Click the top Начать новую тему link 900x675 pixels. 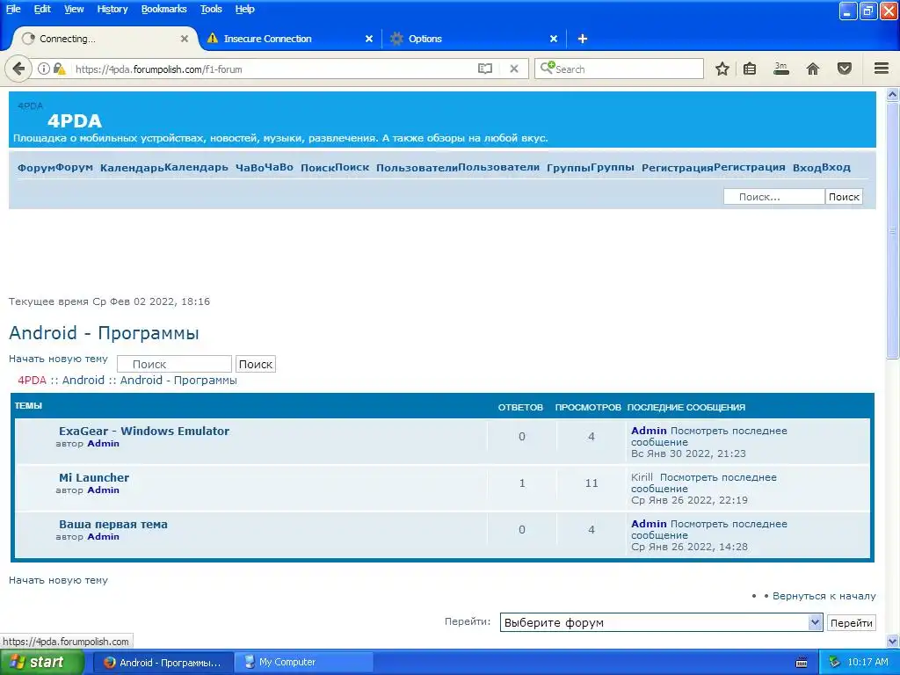[x=58, y=359]
